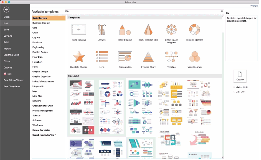Select the Lists template icon
Image resolution: width=261 pixels, height=160 pixels.
(x=102, y=57)
